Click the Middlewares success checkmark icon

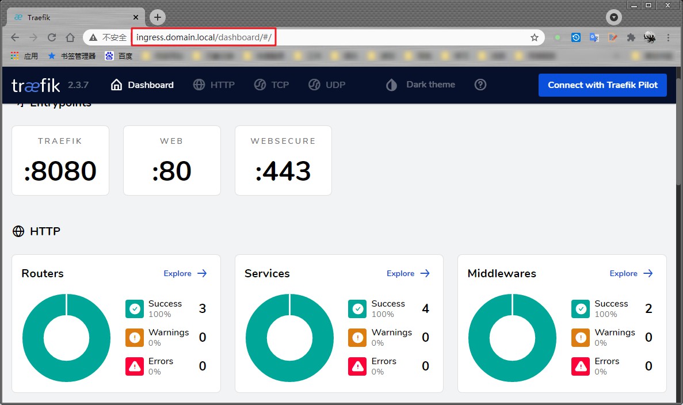tap(581, 309)
